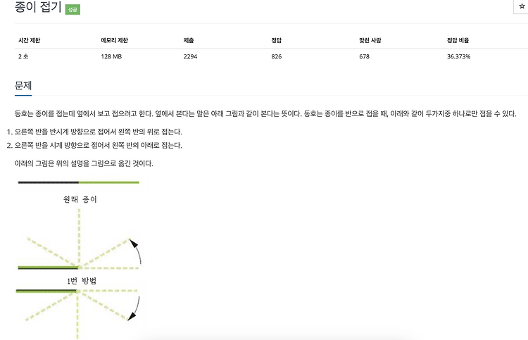Click the 678 solvers count
Screen dimensions: 528x340
[x=364, y=56]
